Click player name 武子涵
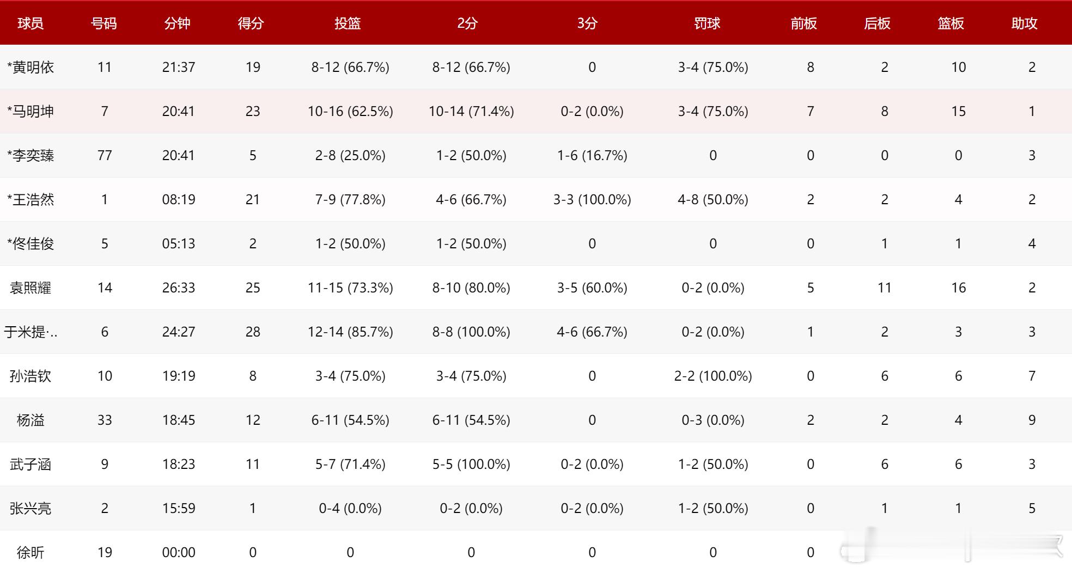This screenshot has width=1072, height=574. (x=31, y=465)
